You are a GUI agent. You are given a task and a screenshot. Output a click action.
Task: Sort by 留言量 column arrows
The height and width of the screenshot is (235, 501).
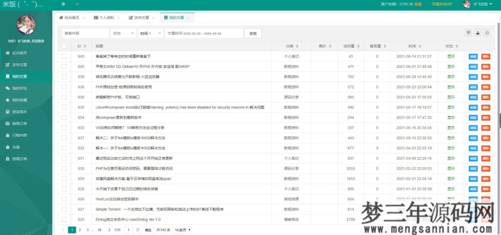385,46
